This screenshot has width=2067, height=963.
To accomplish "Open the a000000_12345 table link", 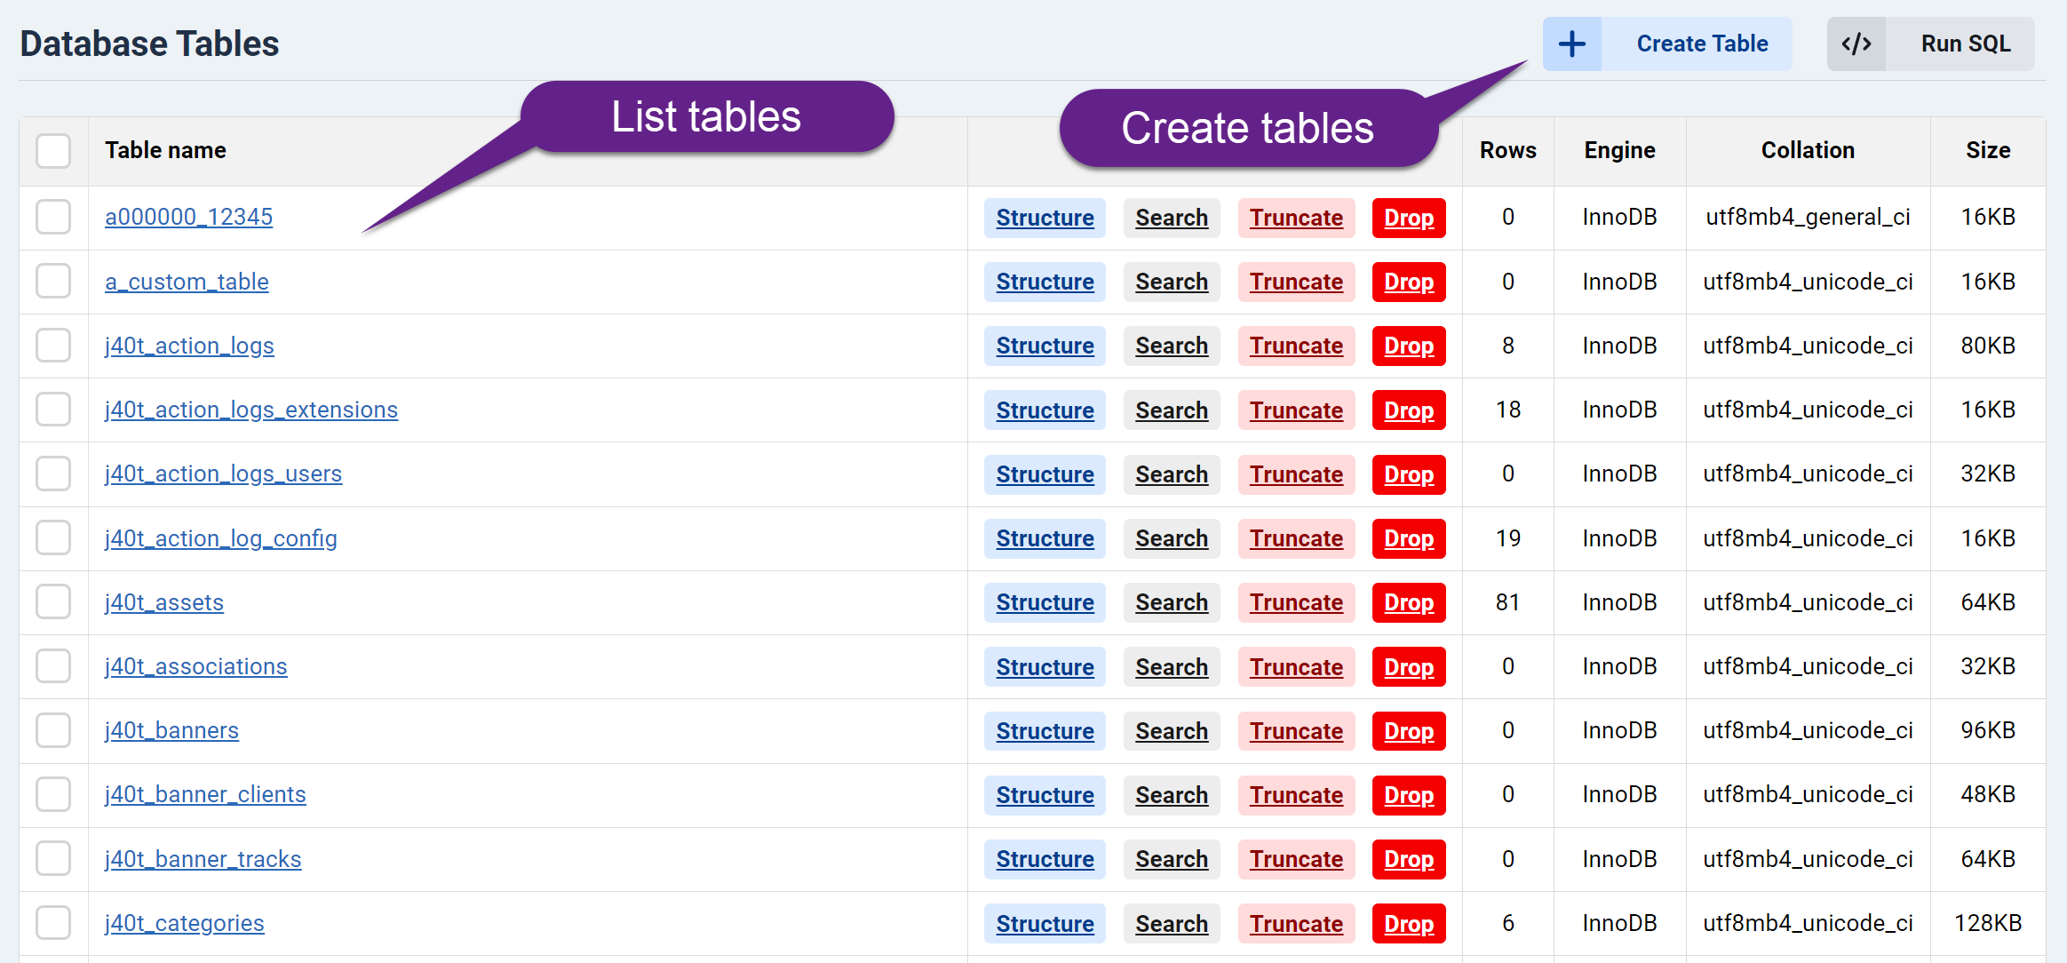I will [x=188, y=217].
